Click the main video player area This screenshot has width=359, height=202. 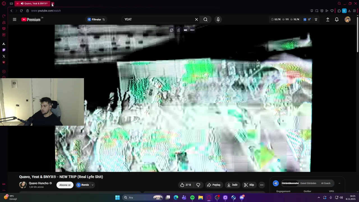pos(183,98)
